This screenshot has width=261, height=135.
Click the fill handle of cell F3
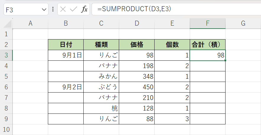[x=225, y=60]
